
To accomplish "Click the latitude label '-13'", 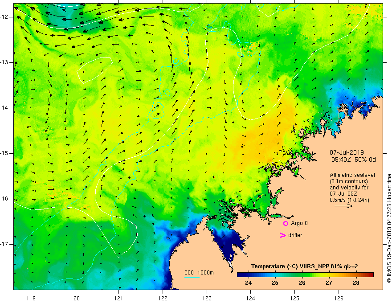I will click(5, 62).
